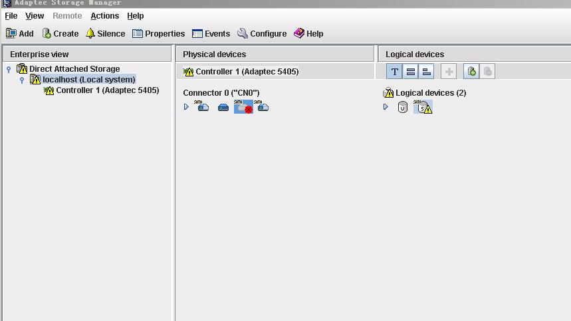The width and height of the screenshot is (571, 321).
Task: Open Properties from the toolbar
Action: [158, 33]
